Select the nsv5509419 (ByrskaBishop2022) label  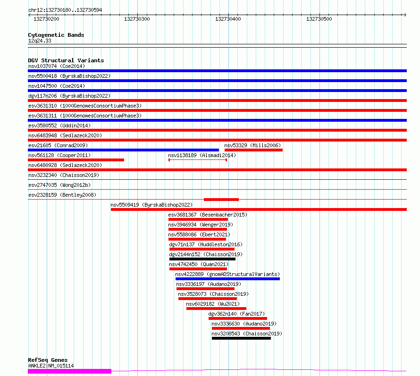pyautogui.click(x=151, y=205)
